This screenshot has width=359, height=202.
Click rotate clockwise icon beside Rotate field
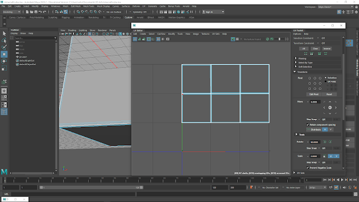pyautogui.click(x=330, y=142)
